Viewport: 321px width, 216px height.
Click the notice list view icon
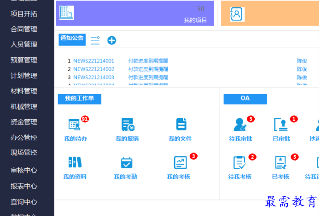(95, 40)
